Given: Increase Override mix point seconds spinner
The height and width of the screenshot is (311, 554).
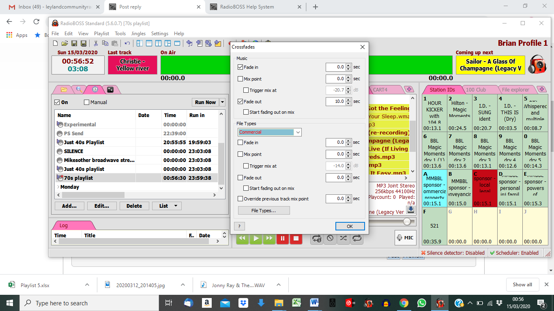Looking at the screenshot, I should (x=348, y=197).
